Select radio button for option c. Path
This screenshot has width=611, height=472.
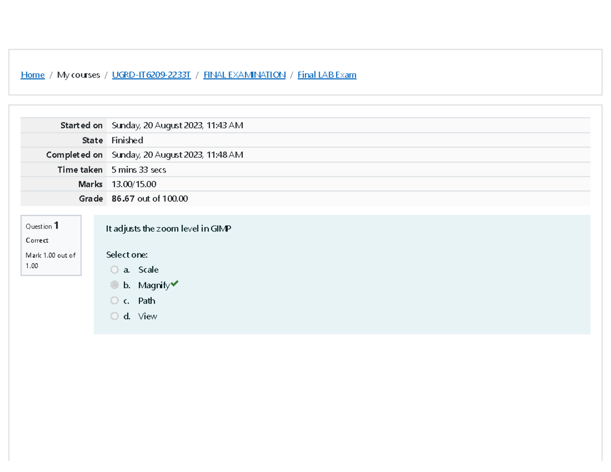click(115, 300)
